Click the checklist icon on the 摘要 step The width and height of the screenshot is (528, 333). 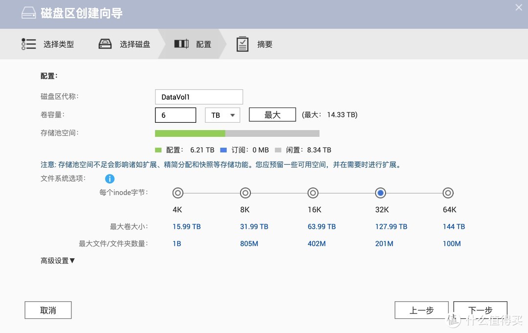[x=242, y=44]
